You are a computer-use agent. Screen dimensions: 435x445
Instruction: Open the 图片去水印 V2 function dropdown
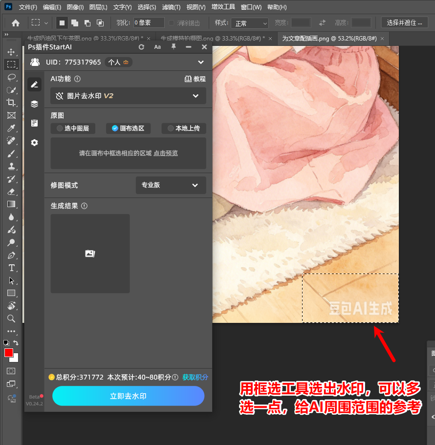click(129, 96)
